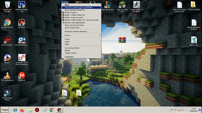
Task: Click the Show Desktop button at taskbar end
Action: click(200, 110)
